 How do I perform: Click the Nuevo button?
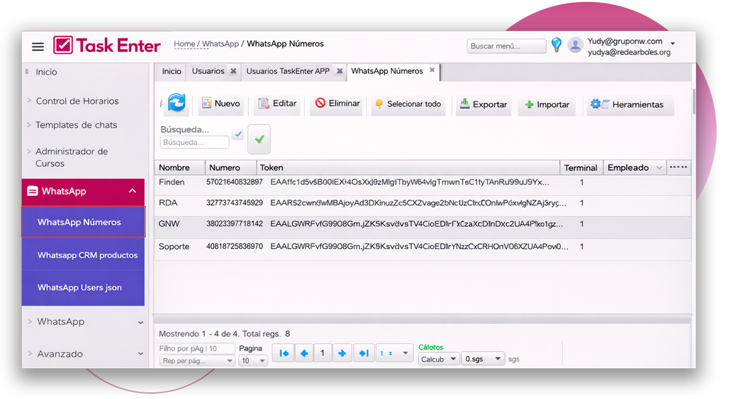coord(221,103)
